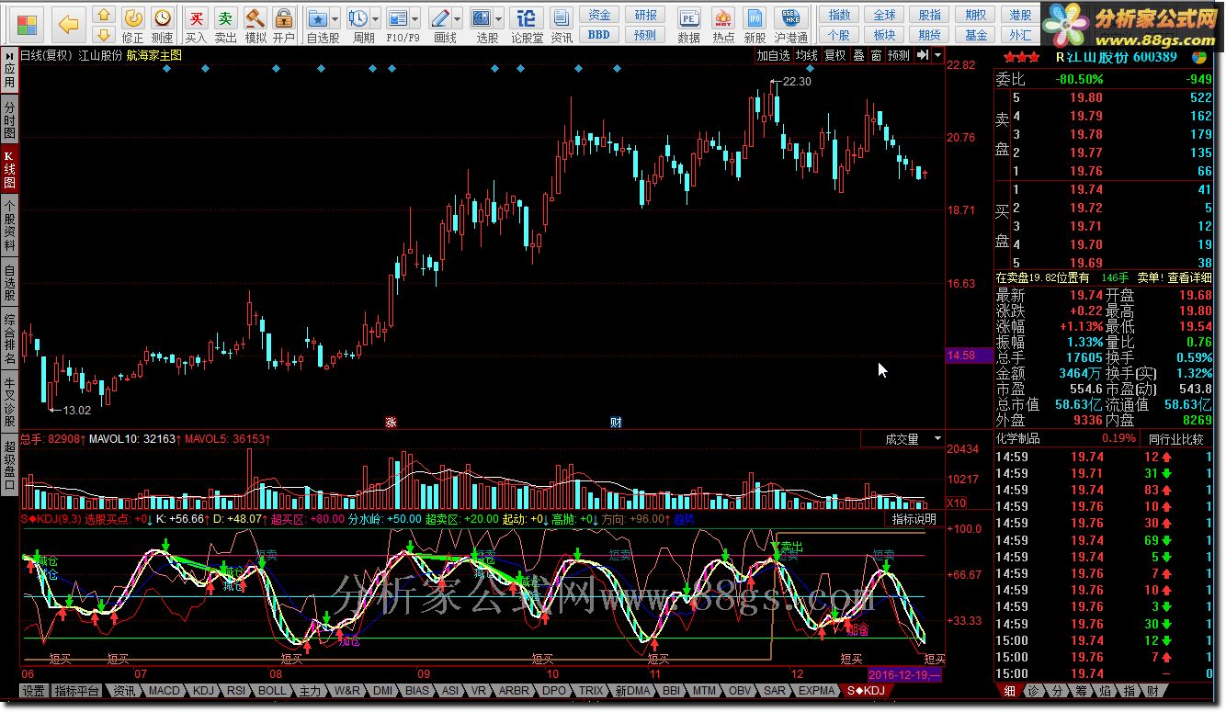Click the 同行业比较 link
This screenshot has height=712, width=1226.
click(x=1175, y=439)
